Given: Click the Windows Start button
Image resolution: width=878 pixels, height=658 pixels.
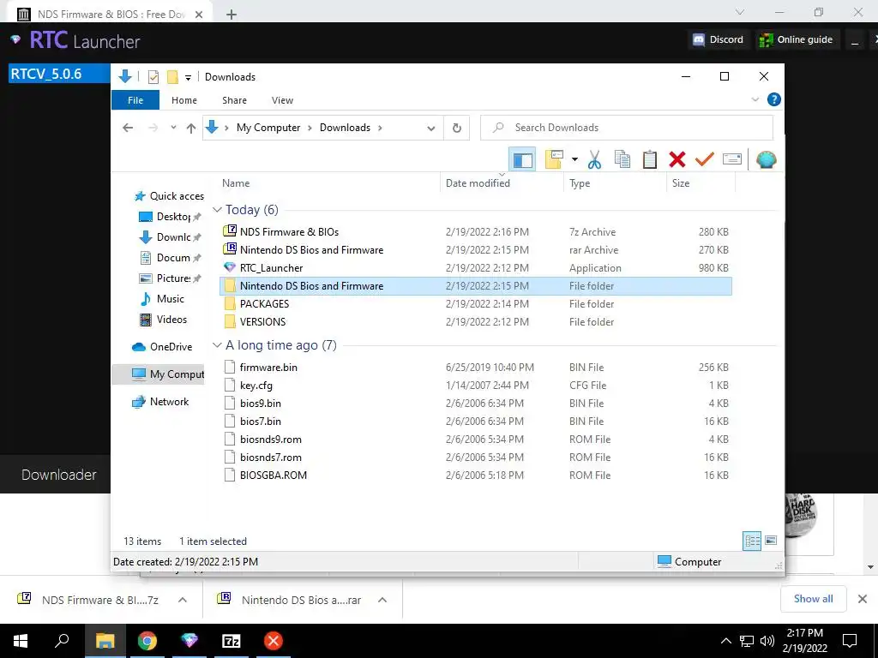Looking at the screenshot, I should 21,641.
